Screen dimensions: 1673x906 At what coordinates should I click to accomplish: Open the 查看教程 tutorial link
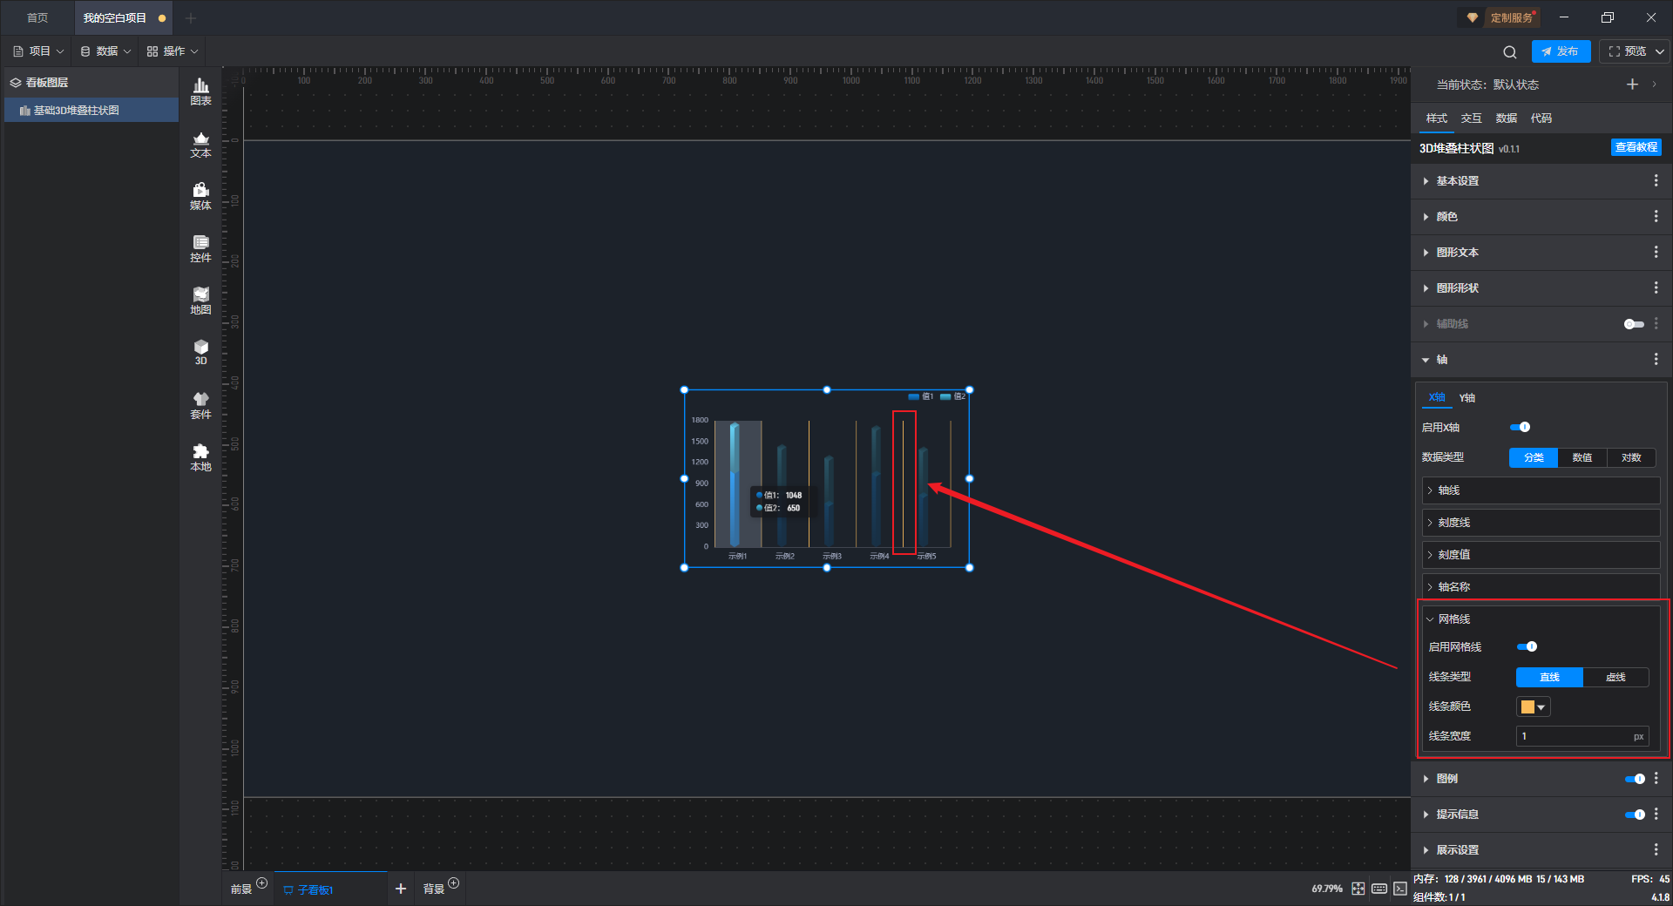(x=1636, y=147)
